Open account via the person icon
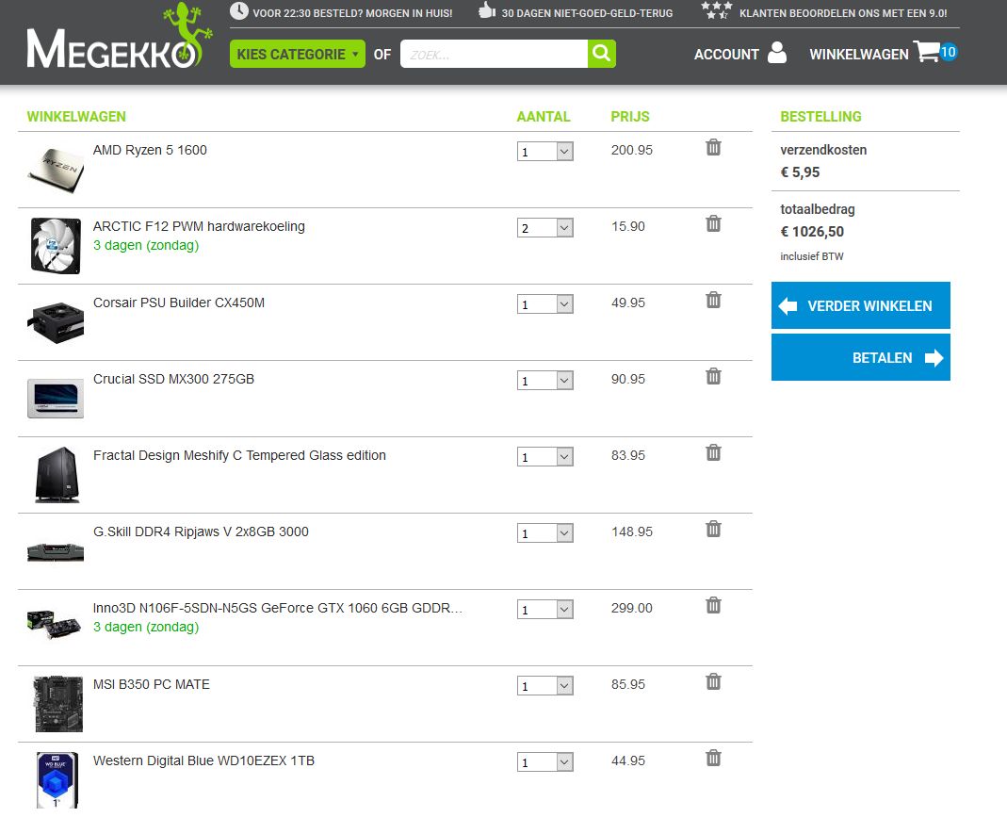This screenshot has width=1007, height=834. (x=776, y=53)
